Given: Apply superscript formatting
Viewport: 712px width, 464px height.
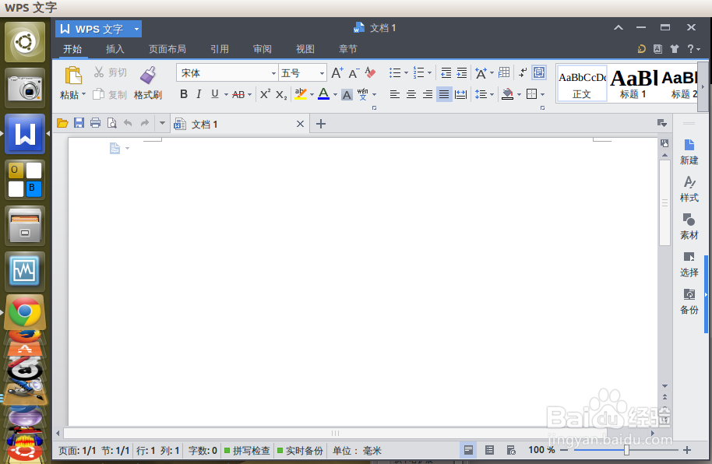Looking at the screenshot, I should pyautogui.click(x=265, y=94).
